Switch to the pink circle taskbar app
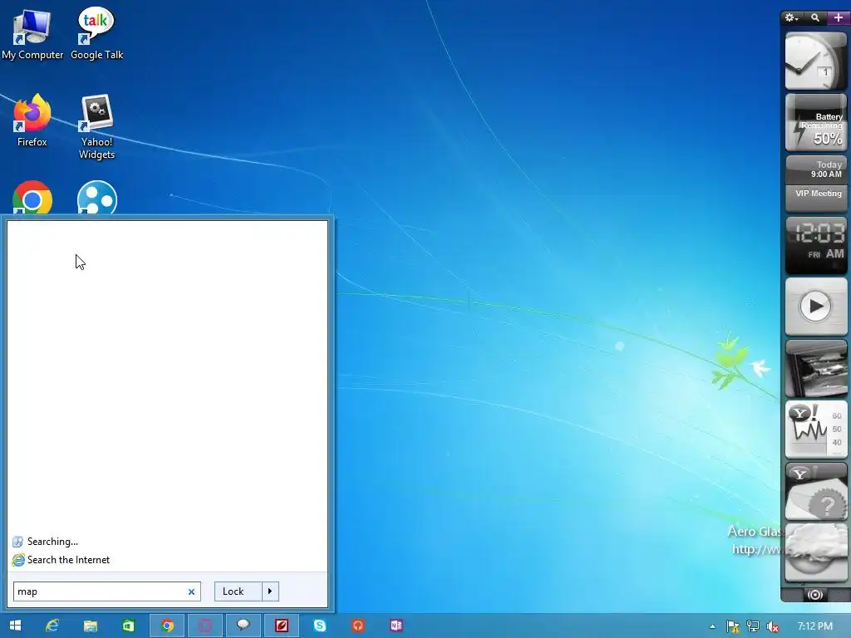Image resolution: width=851 pixels, height=638 pixels. pyautogui.click(x=205, y=626)
